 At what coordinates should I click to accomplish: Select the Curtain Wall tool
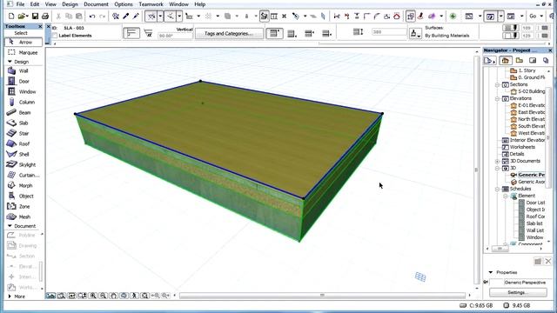pos(23,175)
